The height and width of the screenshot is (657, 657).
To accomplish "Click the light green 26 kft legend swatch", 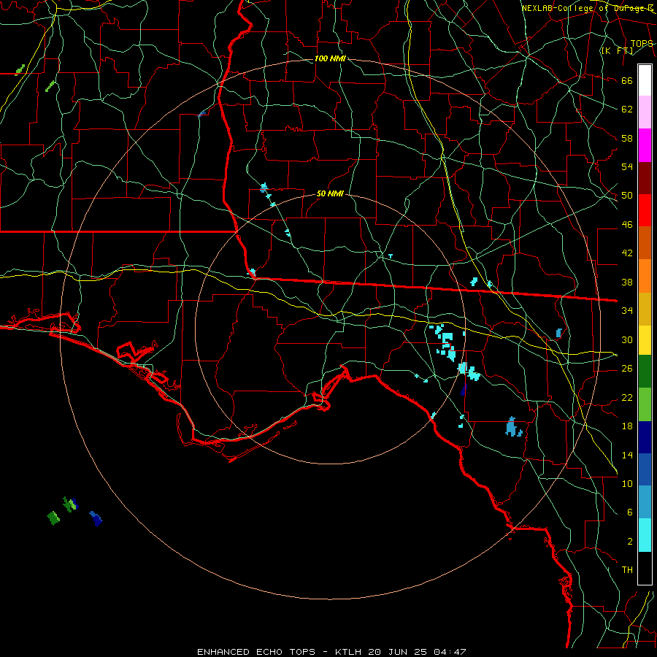I will (645, 404).
